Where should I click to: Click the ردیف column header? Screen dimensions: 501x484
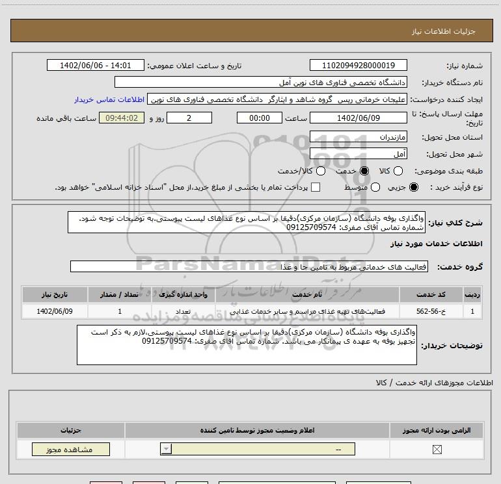point(472,294)
